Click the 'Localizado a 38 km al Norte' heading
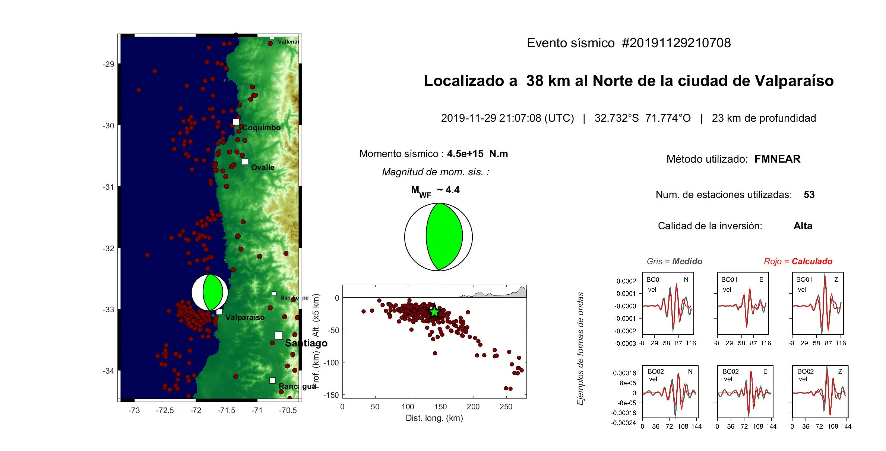Screen dimensions: 886x451 (x=629, y=81)
